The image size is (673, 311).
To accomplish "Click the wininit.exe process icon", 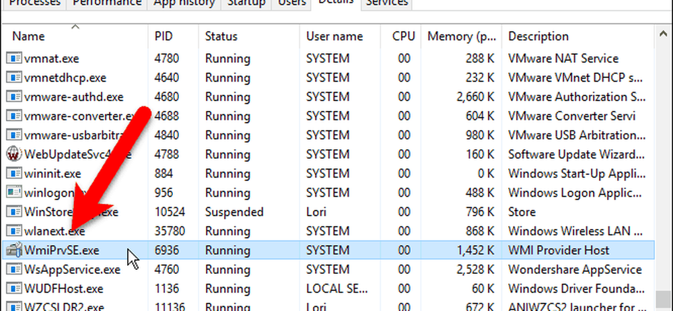I will 13,174.
